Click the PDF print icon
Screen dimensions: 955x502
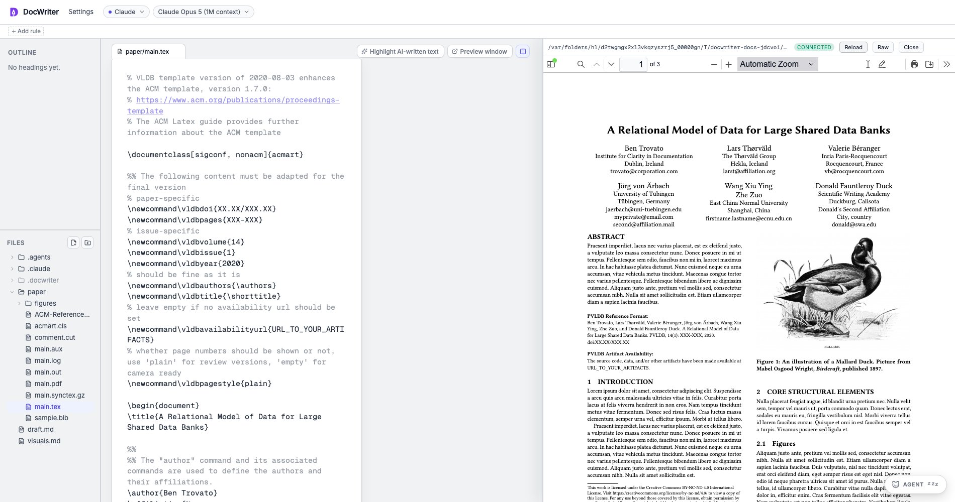(x=914, y=64)
